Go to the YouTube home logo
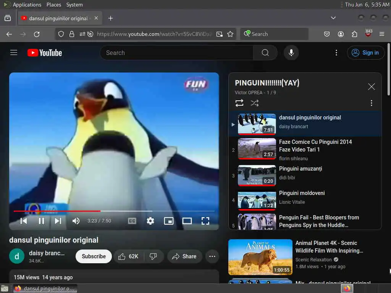The image size is (391, 293). (x=45, y=53)
